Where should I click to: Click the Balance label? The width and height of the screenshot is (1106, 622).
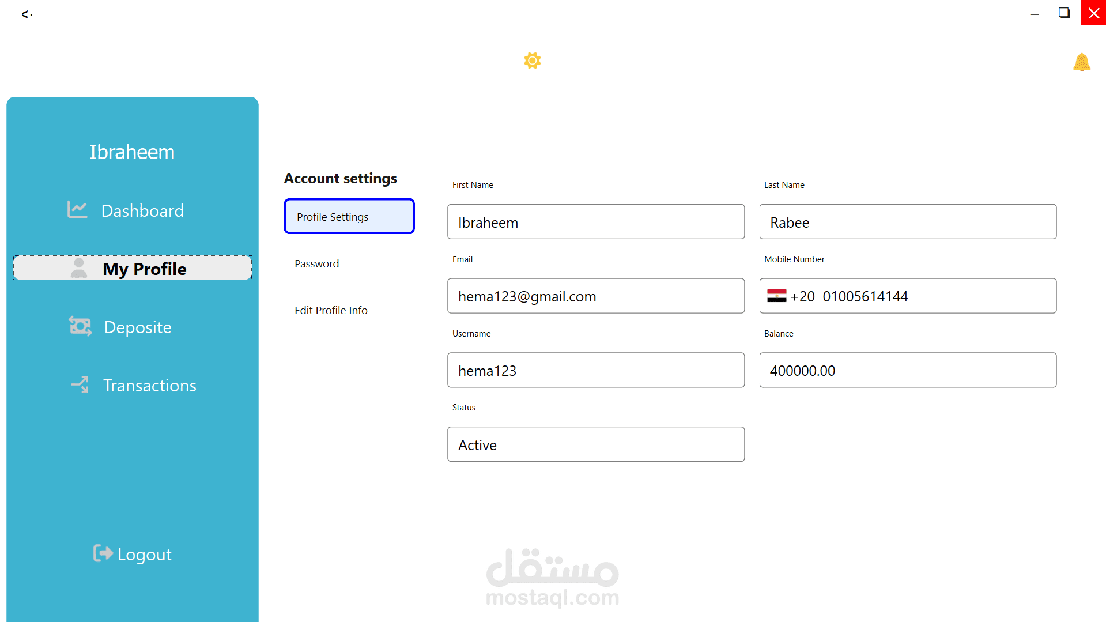tap(779, 334)
